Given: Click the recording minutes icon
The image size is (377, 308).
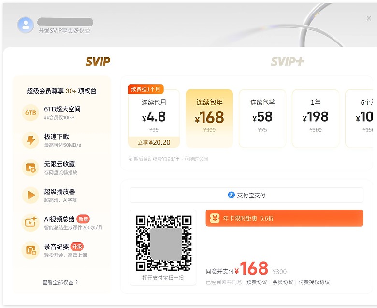Looking at the screenshot, I should [x=30, y=250].
